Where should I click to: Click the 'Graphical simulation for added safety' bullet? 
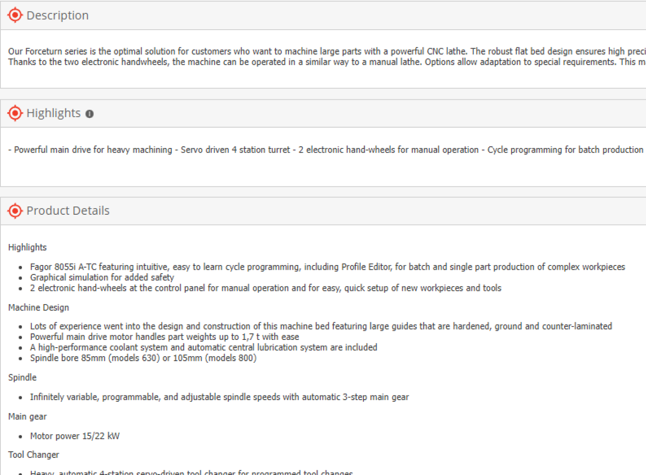click(102, 278)
